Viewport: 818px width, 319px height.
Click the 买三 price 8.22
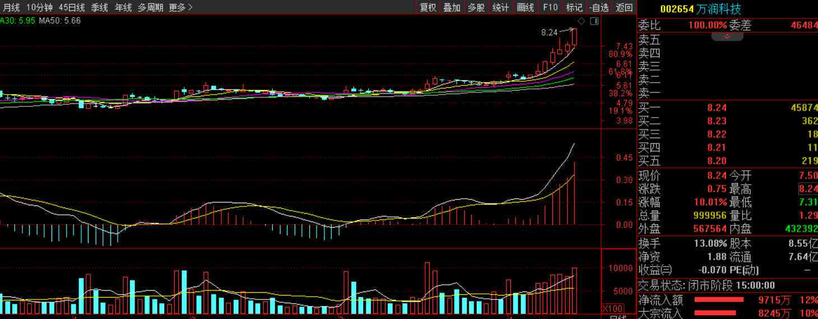[717, 134]
